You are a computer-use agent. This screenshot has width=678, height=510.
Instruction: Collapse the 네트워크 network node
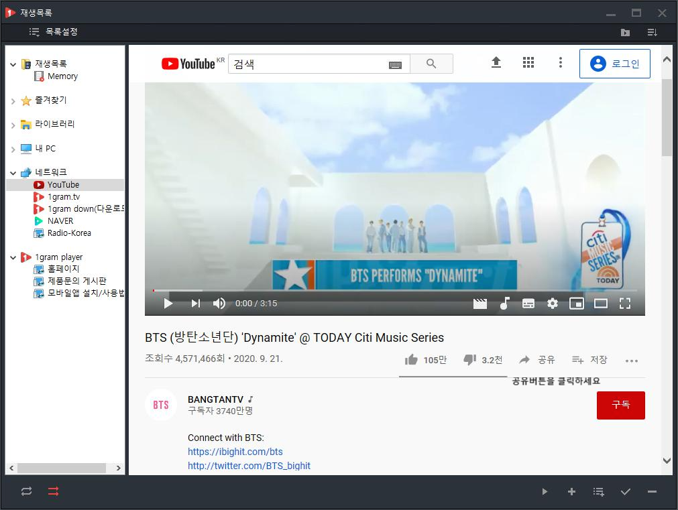(13, 173)
